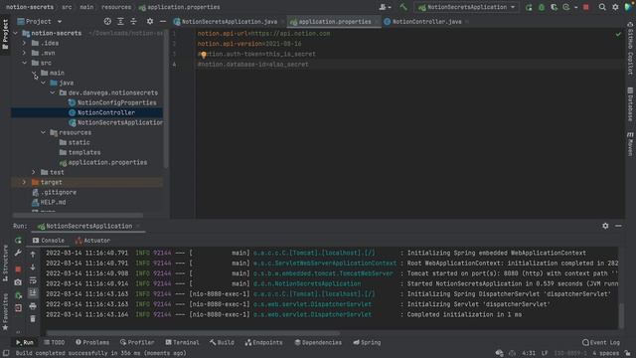Take thread dump camera icon
This screenshot has width=636, height=358.
18,282
